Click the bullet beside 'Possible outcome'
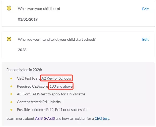The height and width of the screenshot is (127, 156). point(11,110)
